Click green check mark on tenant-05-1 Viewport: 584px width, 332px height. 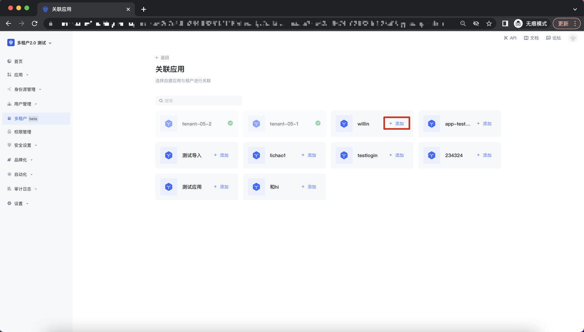318,123
